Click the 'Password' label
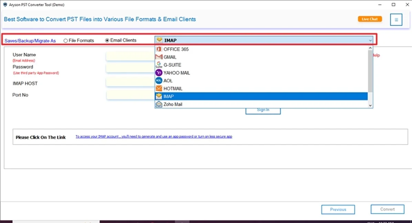Image resolution: width=412 pixels, height=223 pixels. (23, 67)
